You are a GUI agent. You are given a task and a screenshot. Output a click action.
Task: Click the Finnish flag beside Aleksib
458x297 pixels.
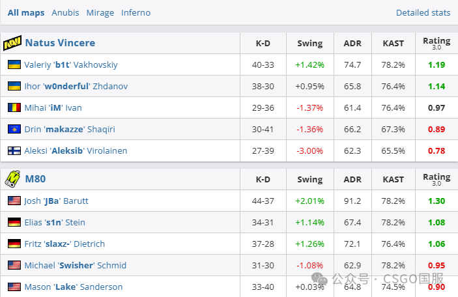tap(14, 150)
